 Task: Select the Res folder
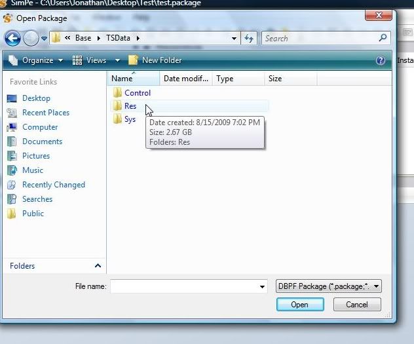[x=130, y=106]
